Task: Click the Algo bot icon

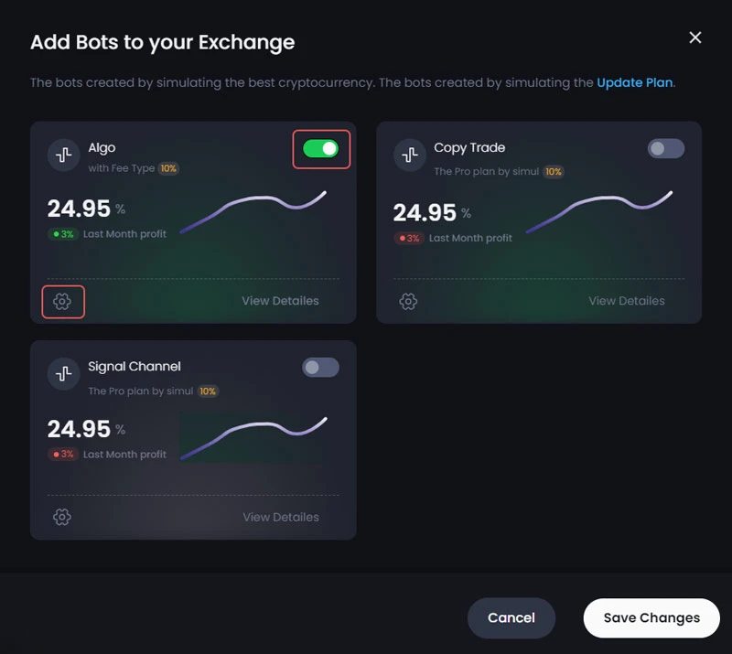Action: (x=63, y=155)
